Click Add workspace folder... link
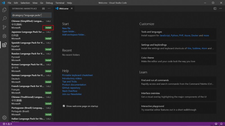The image size is (225, 126). [74, 34]
